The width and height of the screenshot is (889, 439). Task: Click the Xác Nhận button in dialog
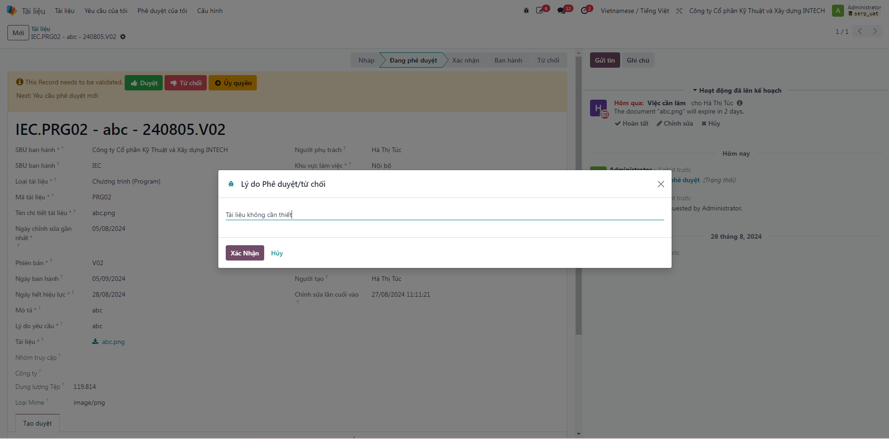pos(245,253)
